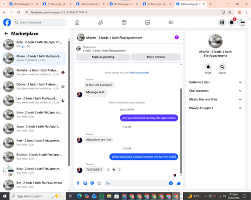This screenshot has width=251, height=200.
Task: Click Windows taskbar search box
Action: pyautogui.click(x=38, y=196)
